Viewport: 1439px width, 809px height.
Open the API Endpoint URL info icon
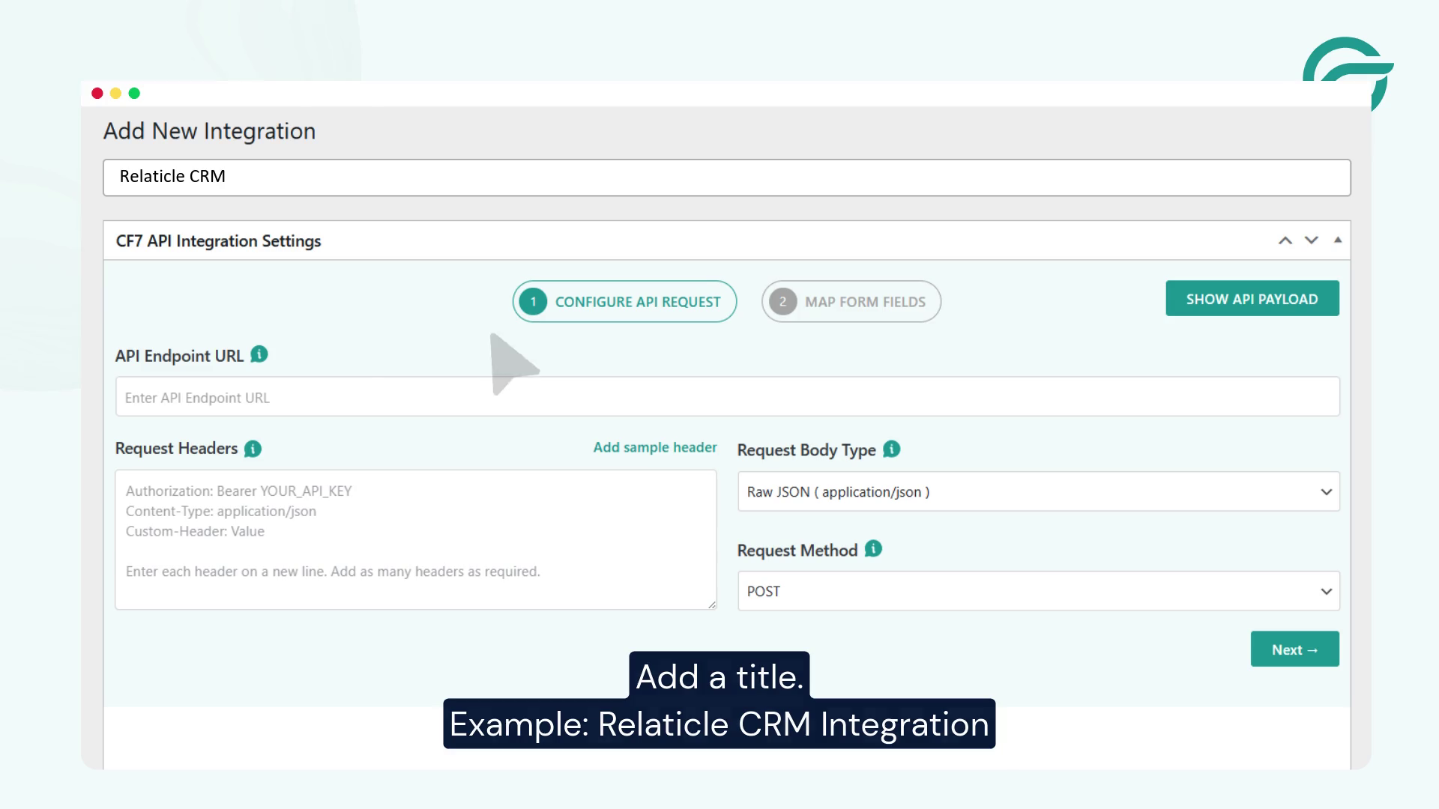[x=259, y=354]
